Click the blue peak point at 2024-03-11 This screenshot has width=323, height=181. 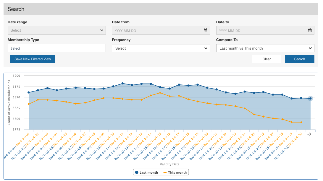coord(122,83)
